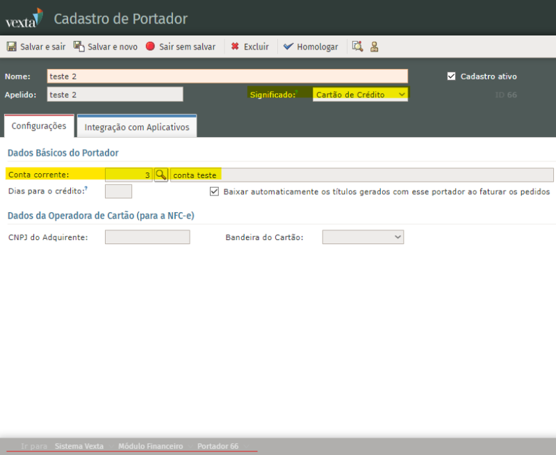The width and height of the screenshot is (556, 455).
Task: Click the red X Excluir icon
Action: [235, 47]
